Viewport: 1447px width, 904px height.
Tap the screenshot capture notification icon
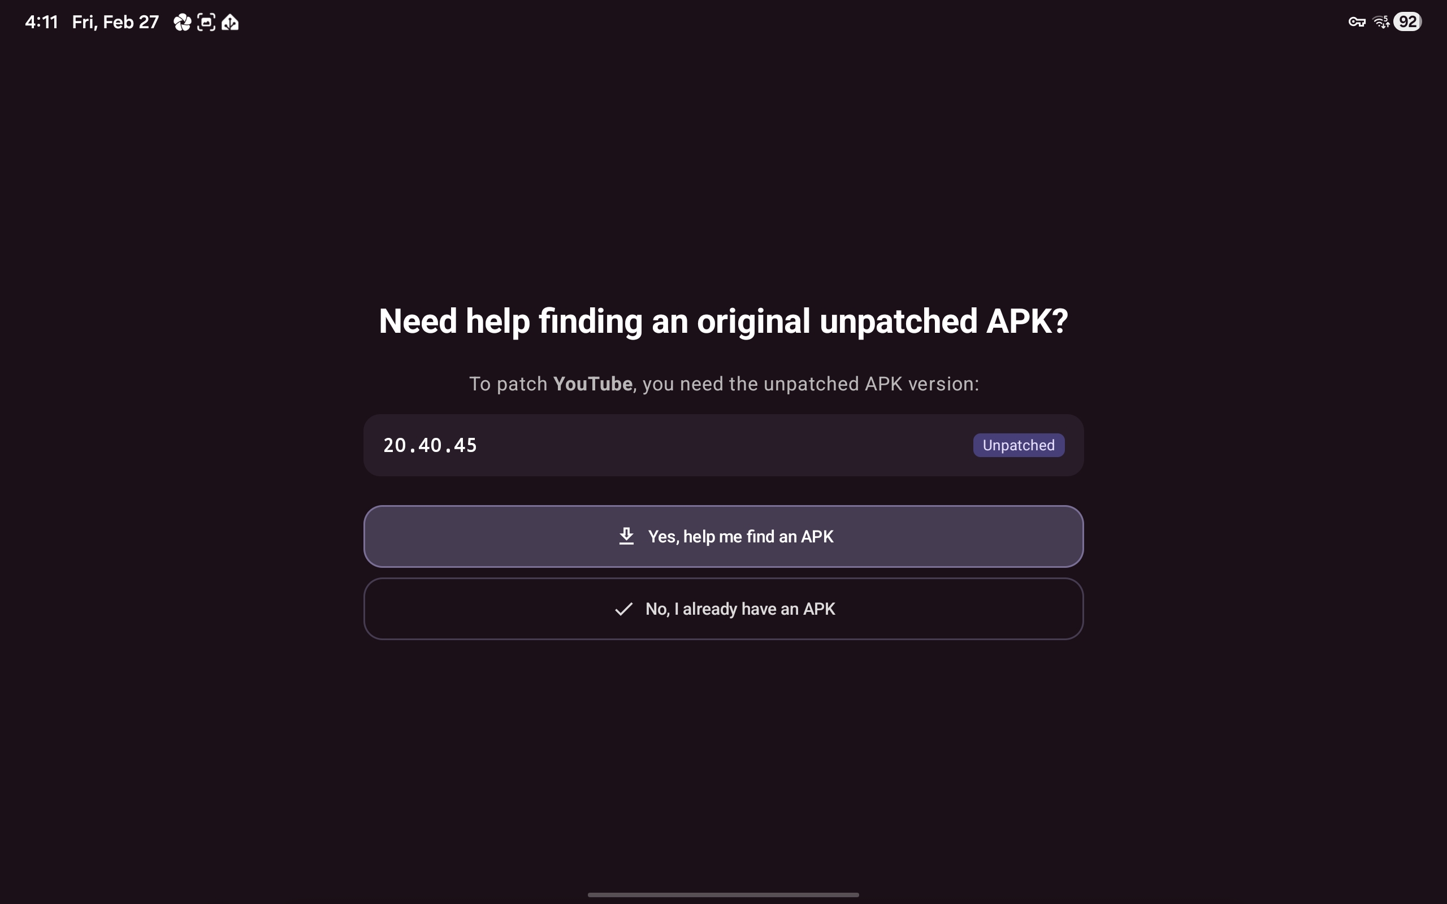[x=206, y=23]
